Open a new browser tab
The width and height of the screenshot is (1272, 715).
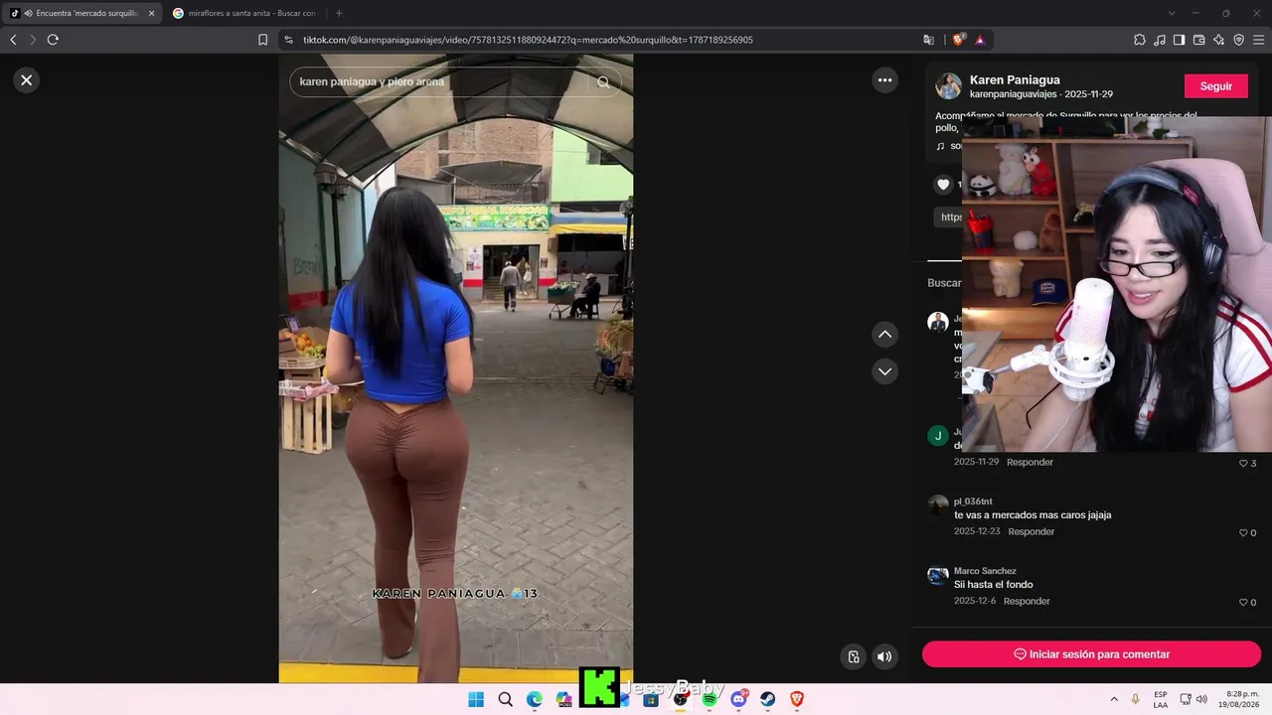[339, 13]
